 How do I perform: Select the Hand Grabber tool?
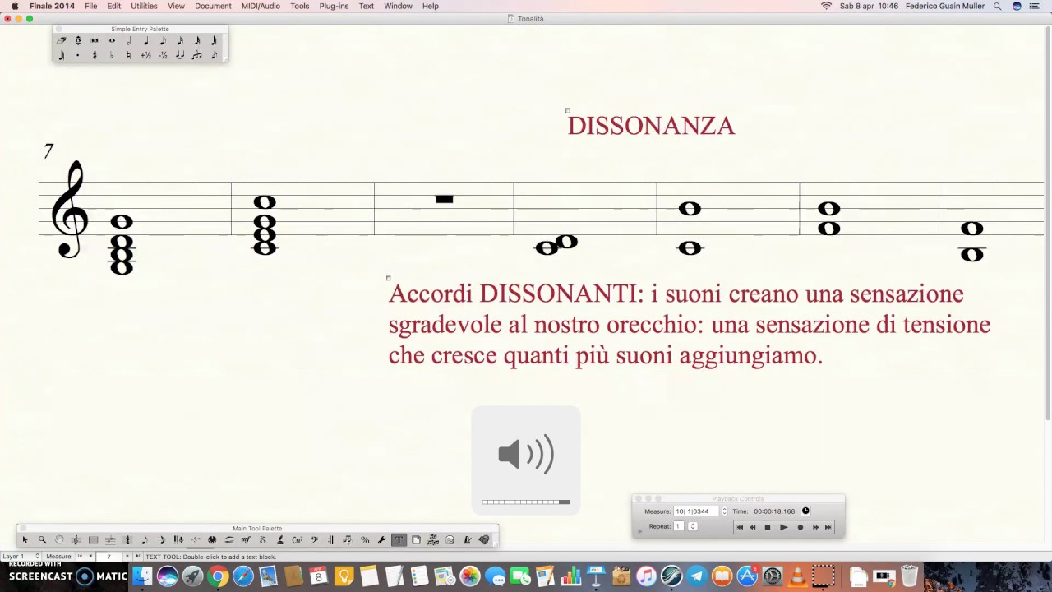pyautogui.click(x=59, y=540)
